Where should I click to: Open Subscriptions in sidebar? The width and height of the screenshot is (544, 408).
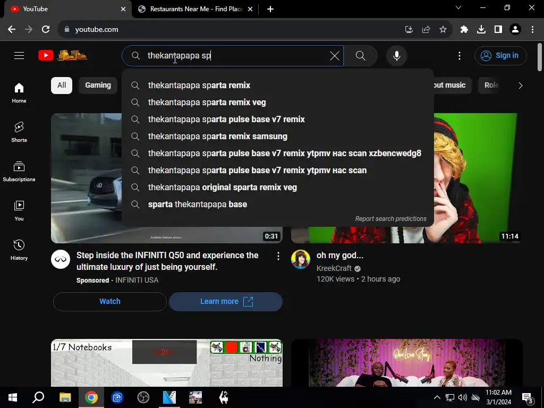pyautogui.click(x=19, y=172)
